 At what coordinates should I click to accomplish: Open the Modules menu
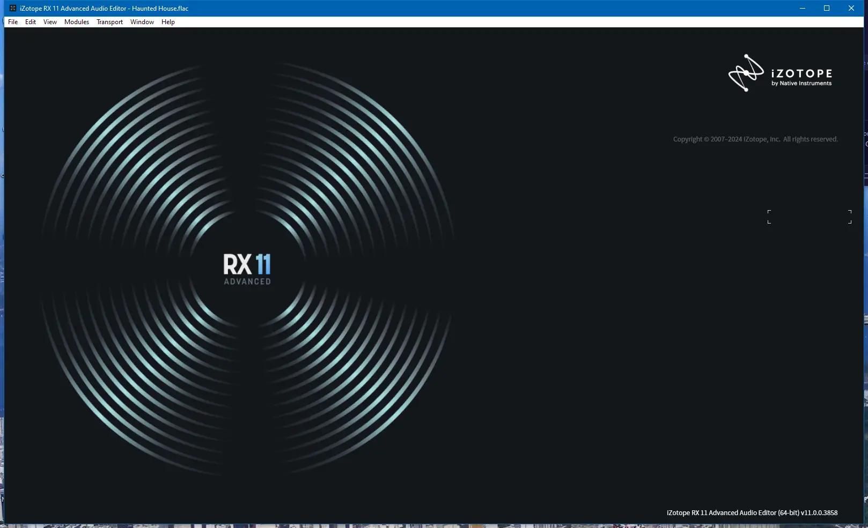[77, 22]
